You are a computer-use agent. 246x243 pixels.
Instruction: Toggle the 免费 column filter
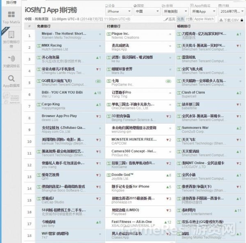[180, 19]
